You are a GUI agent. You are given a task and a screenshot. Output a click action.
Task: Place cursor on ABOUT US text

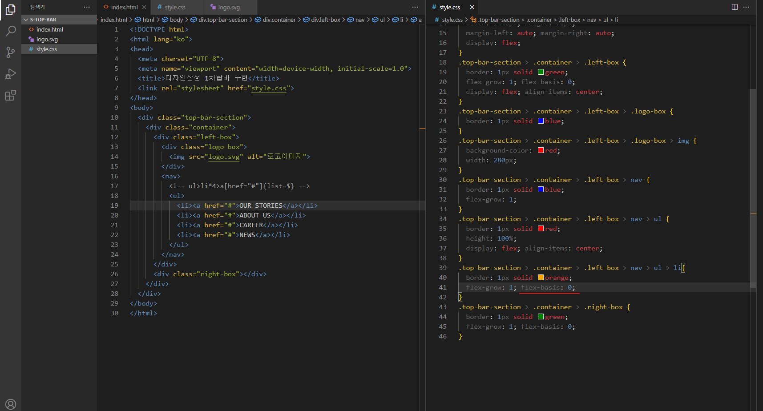(x=255, y=215)
